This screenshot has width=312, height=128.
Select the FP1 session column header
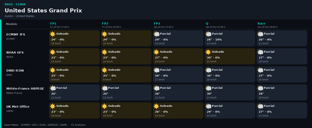[x=53, y=24]
